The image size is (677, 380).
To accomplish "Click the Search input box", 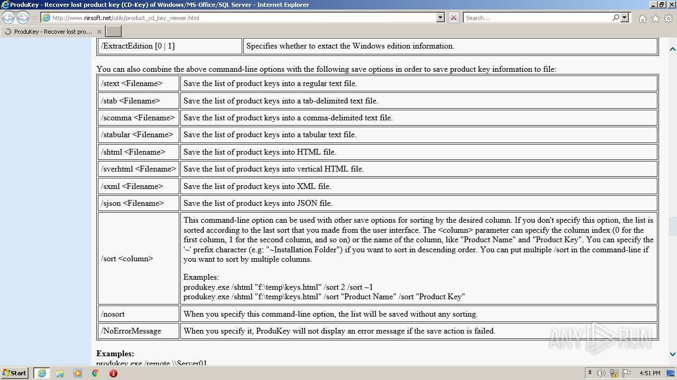I will coord(538,17).
